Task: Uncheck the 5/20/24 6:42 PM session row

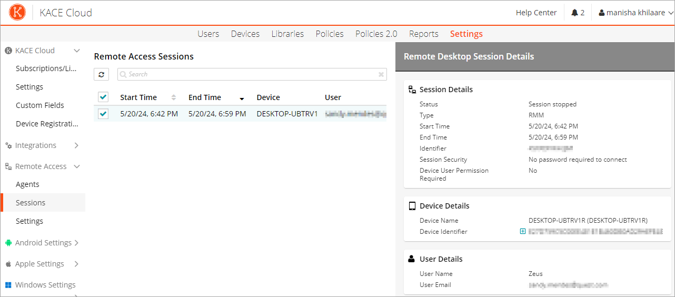Action: click(x=103, y=113)
